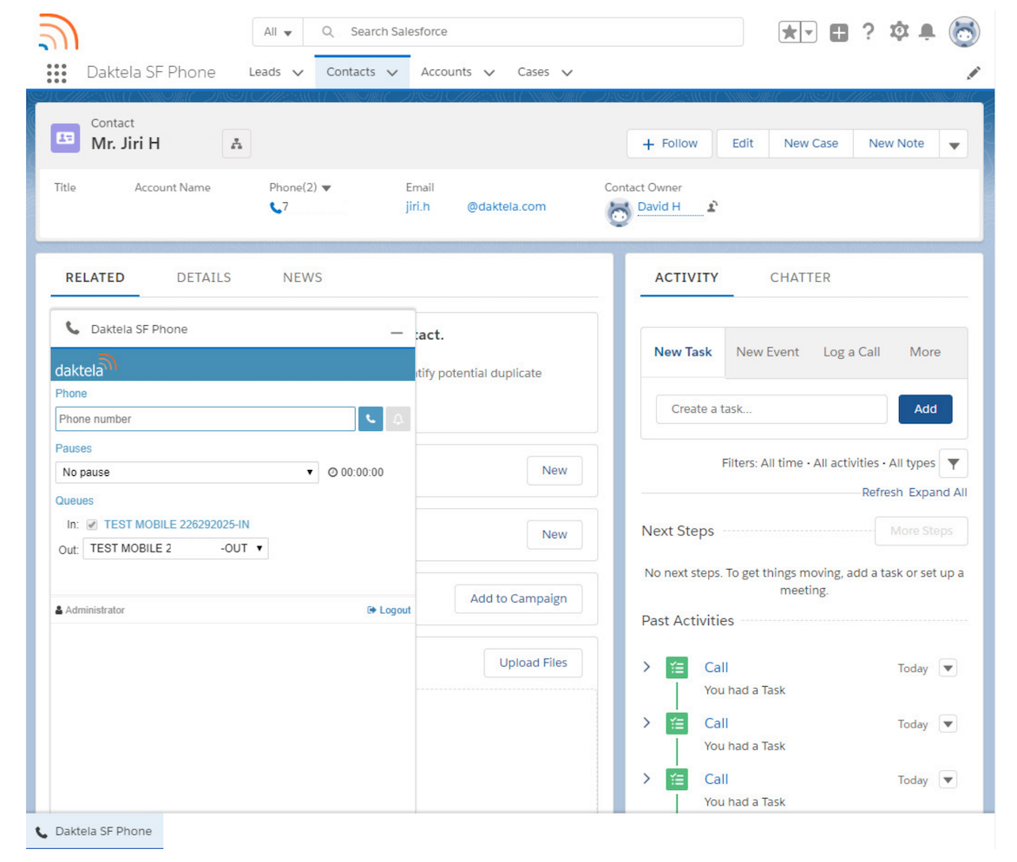Screen dimensions: 1017x862
Task: Click the activity filter funnel icon
Action: click(x=954, y=464)
